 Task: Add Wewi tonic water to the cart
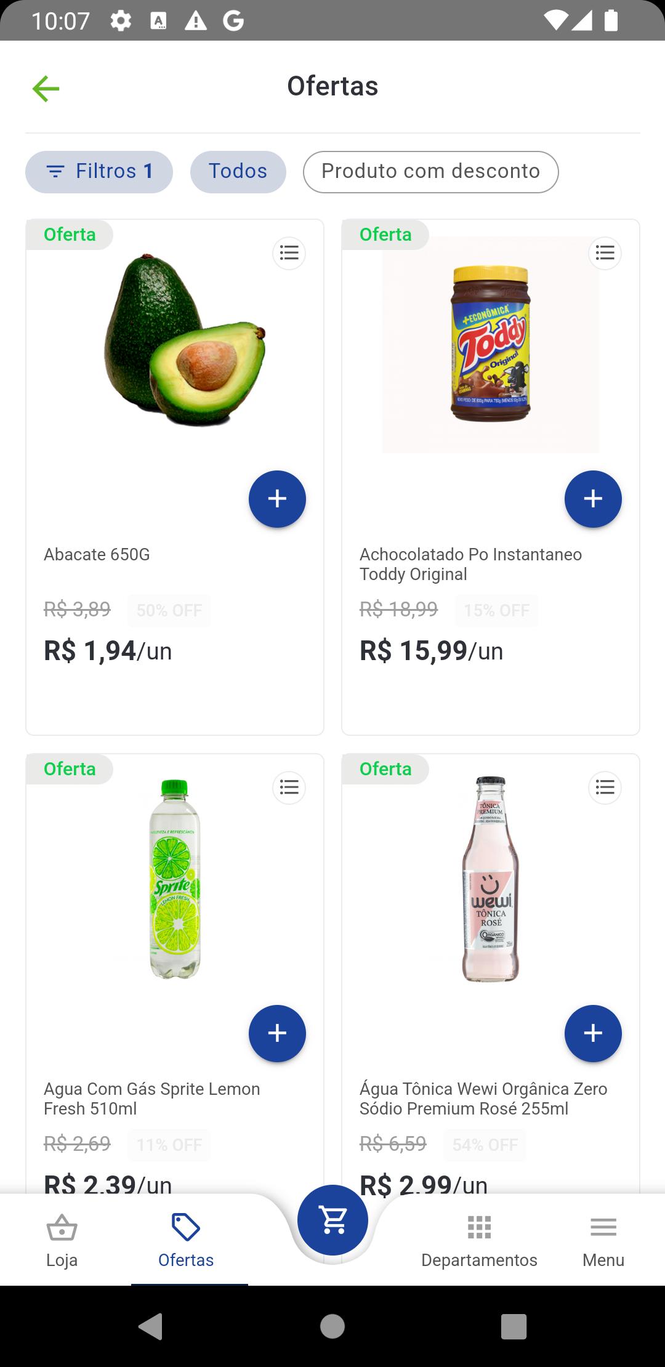(593, 1033)
